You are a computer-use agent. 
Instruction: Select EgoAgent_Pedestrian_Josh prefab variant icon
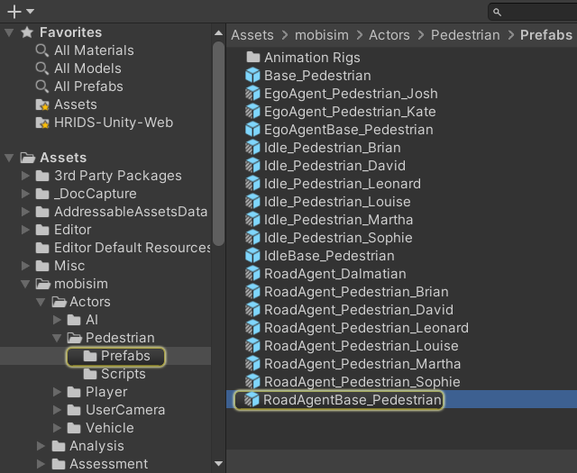(x=252, y=94)
